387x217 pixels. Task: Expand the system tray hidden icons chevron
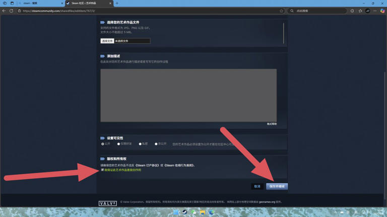click(336, 212)
